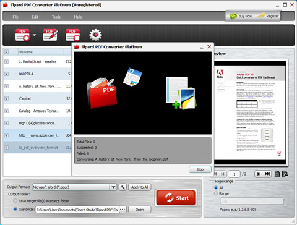Click the Buy Now button

point(241,16)
